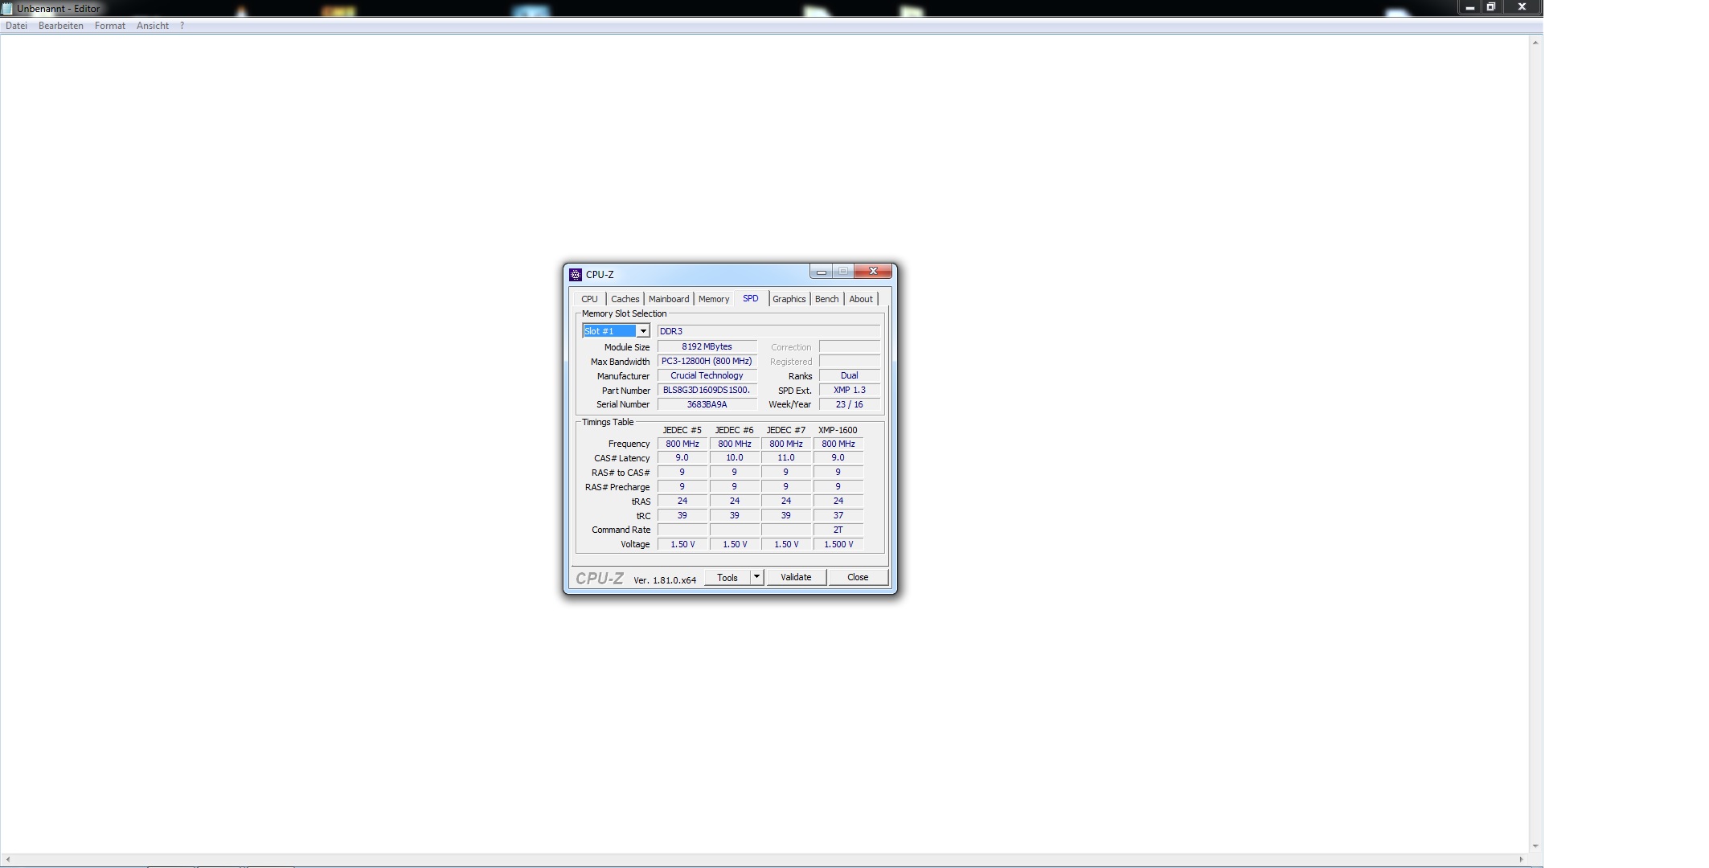Switch to the Memory tab
The image size is (1709, 868).
(x=714, y=299)
